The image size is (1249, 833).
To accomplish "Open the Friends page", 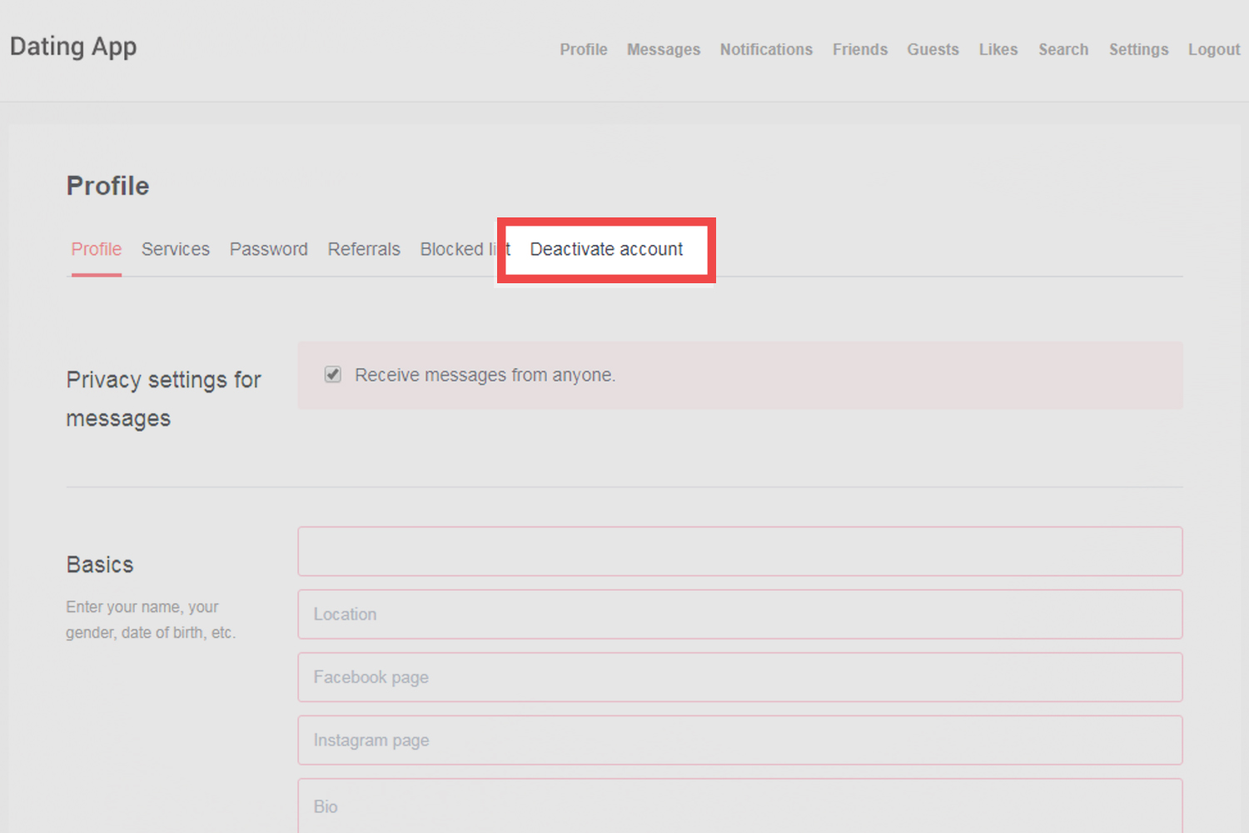I will coord(859,50).
